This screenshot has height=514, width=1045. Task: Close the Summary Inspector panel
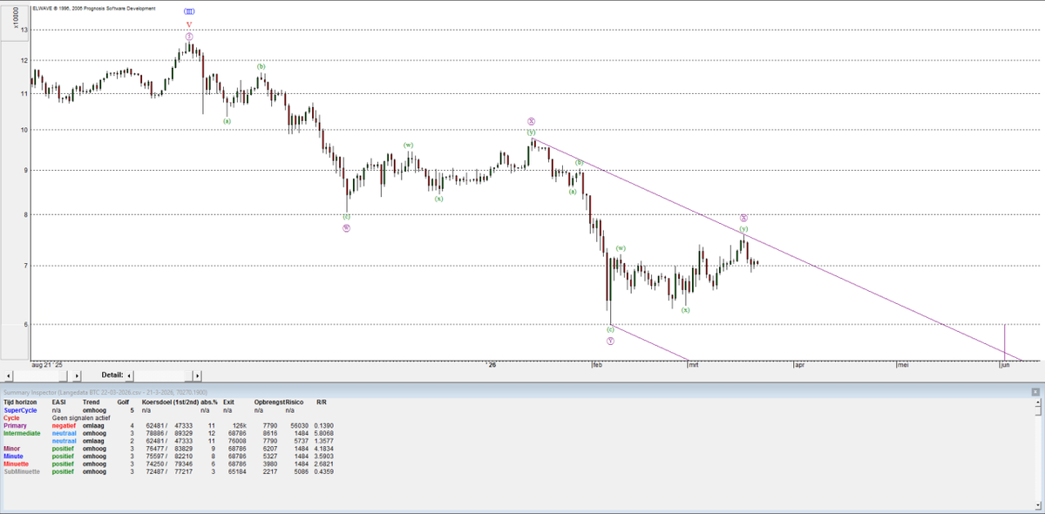pos(1035,392)
